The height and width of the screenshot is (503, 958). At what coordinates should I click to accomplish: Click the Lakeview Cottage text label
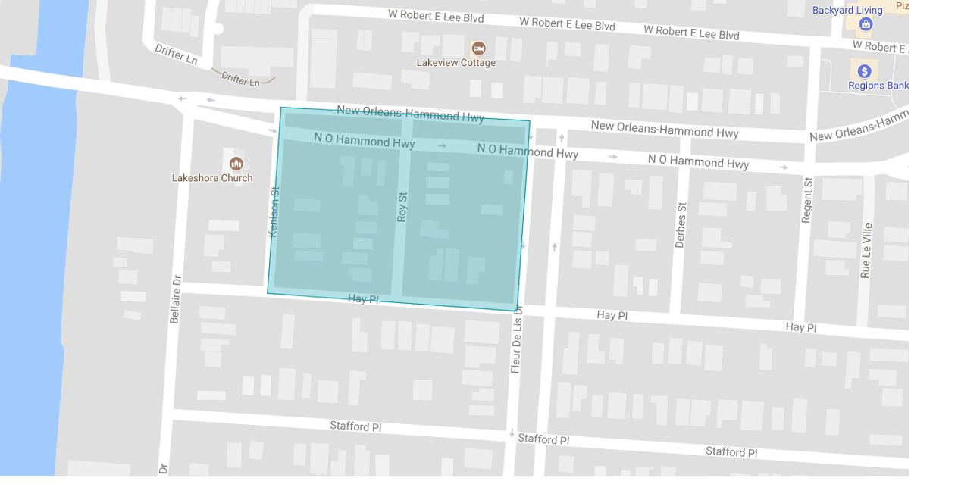[x=456, y=63]
